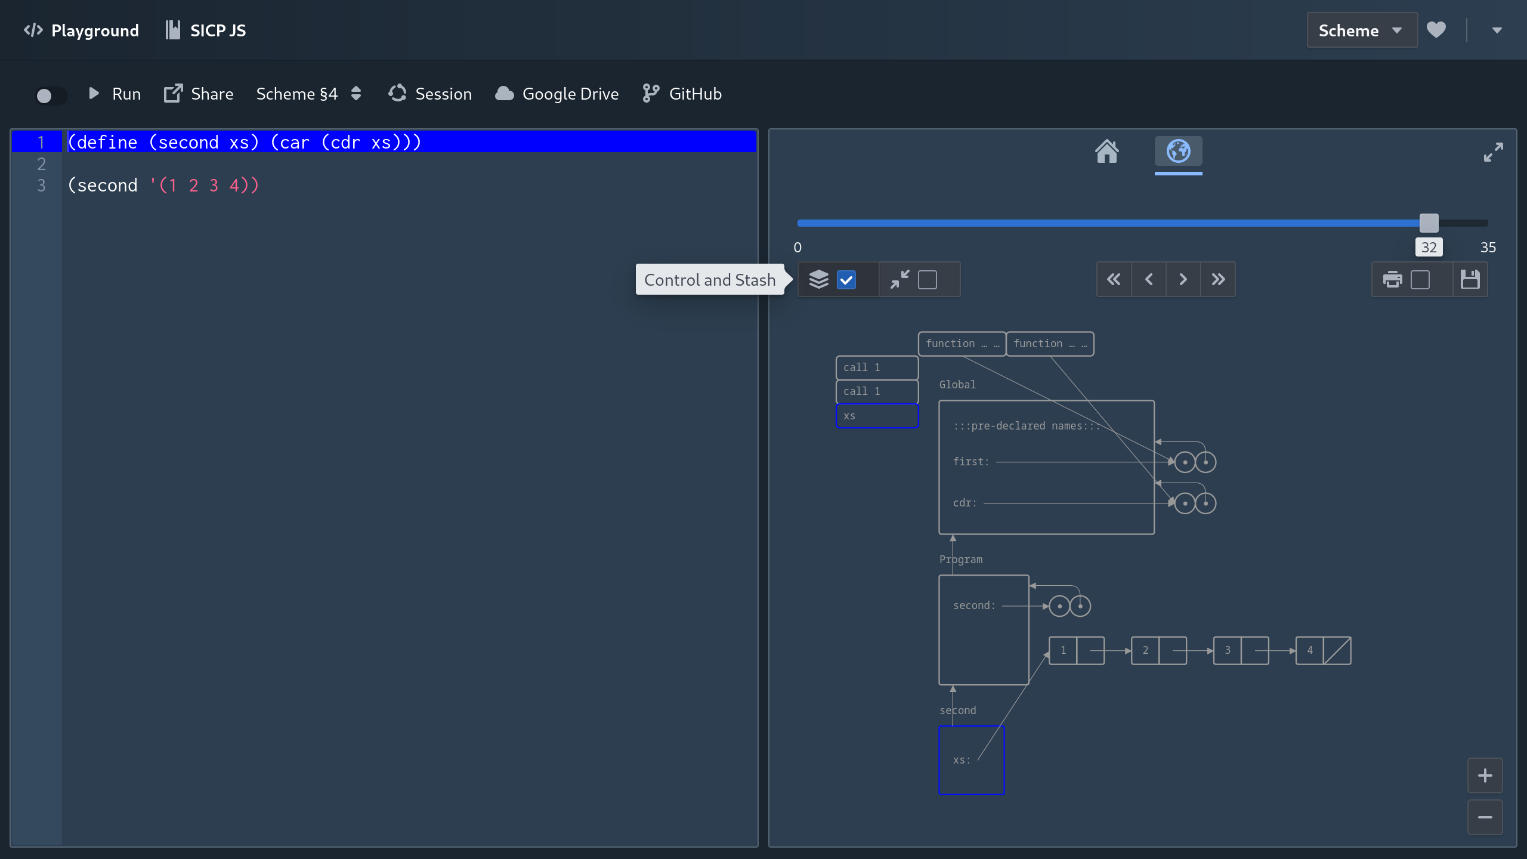Save the diagram with floppy disk icon
This screenshot has height=859, width=1527.
(1470, 279)
